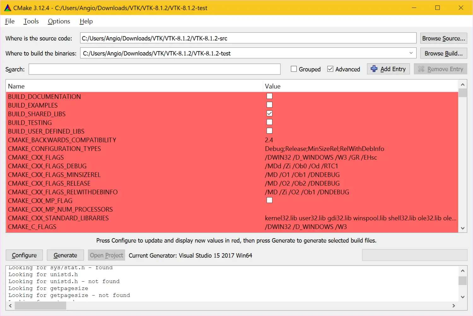Click the Debug;Release;MinSizeRel;RelWithDebInfo value
The image size is (473, 316).
[x=324, y=149]
